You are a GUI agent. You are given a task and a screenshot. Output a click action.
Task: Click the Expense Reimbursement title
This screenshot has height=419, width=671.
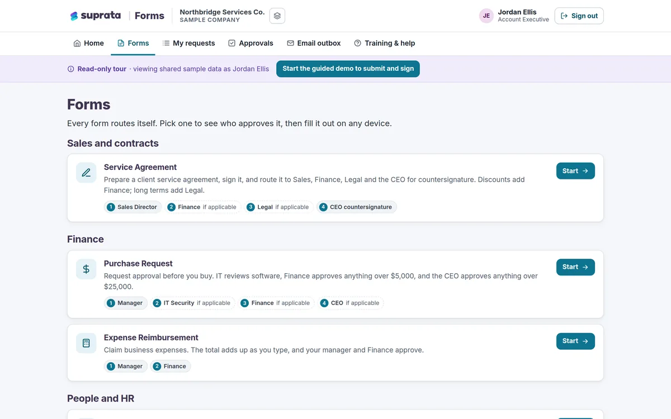point(151,337)
